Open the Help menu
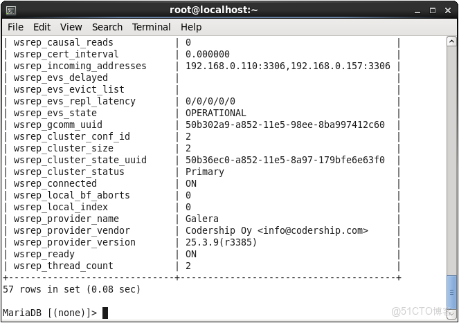This screenshot has height=323, width=459. click(191, 27)
